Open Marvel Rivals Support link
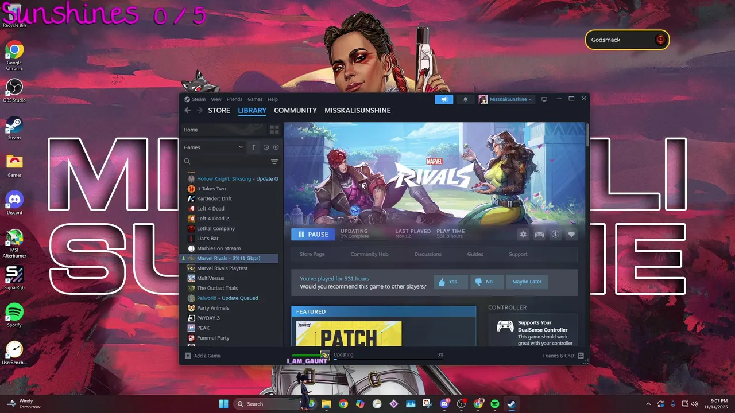This screenshot has width=735, height=413. 518,254
